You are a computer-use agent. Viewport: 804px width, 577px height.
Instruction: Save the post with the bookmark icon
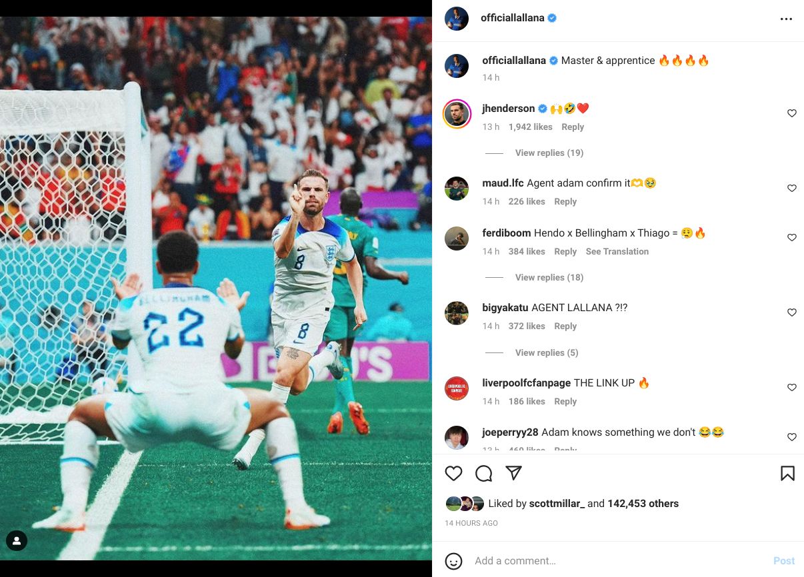coord(787,473)
